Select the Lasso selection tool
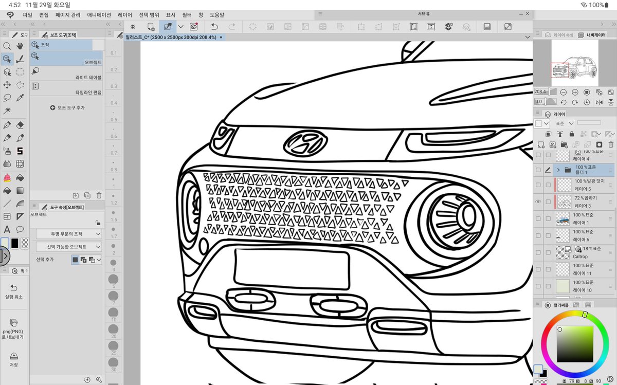Screen dimensions: 617x385 [7, 98]
